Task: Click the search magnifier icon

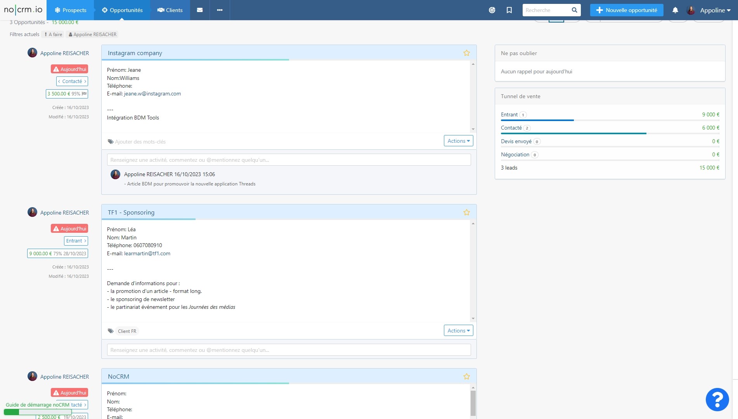Action: [x=575, y=10]
